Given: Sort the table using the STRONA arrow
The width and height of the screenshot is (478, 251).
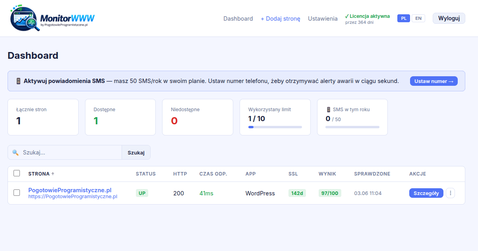Looking at the screenshot, I should pos(53,174).
